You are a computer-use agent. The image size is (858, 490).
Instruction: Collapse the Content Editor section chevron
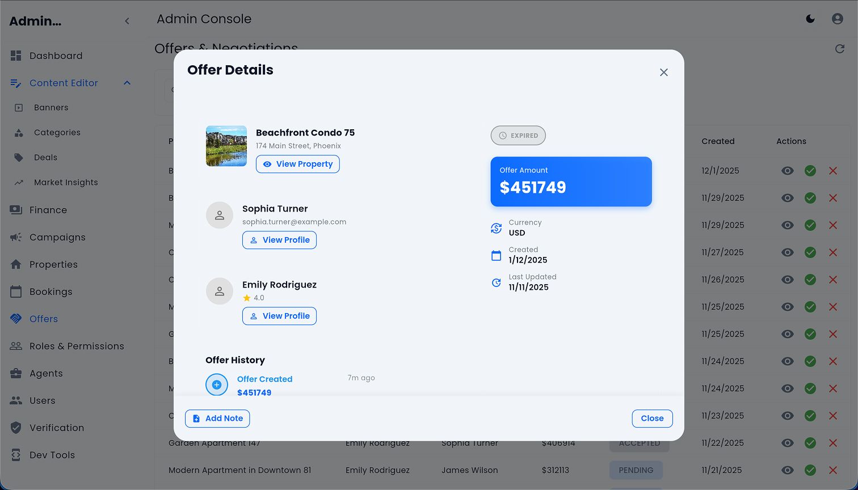[x=127, y=83]
